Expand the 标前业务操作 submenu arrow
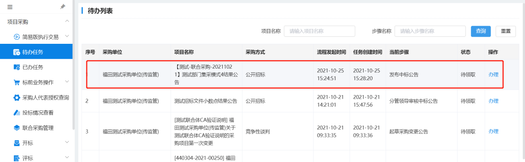This screenshot has height=162, width=525. [x=67, y=82]
